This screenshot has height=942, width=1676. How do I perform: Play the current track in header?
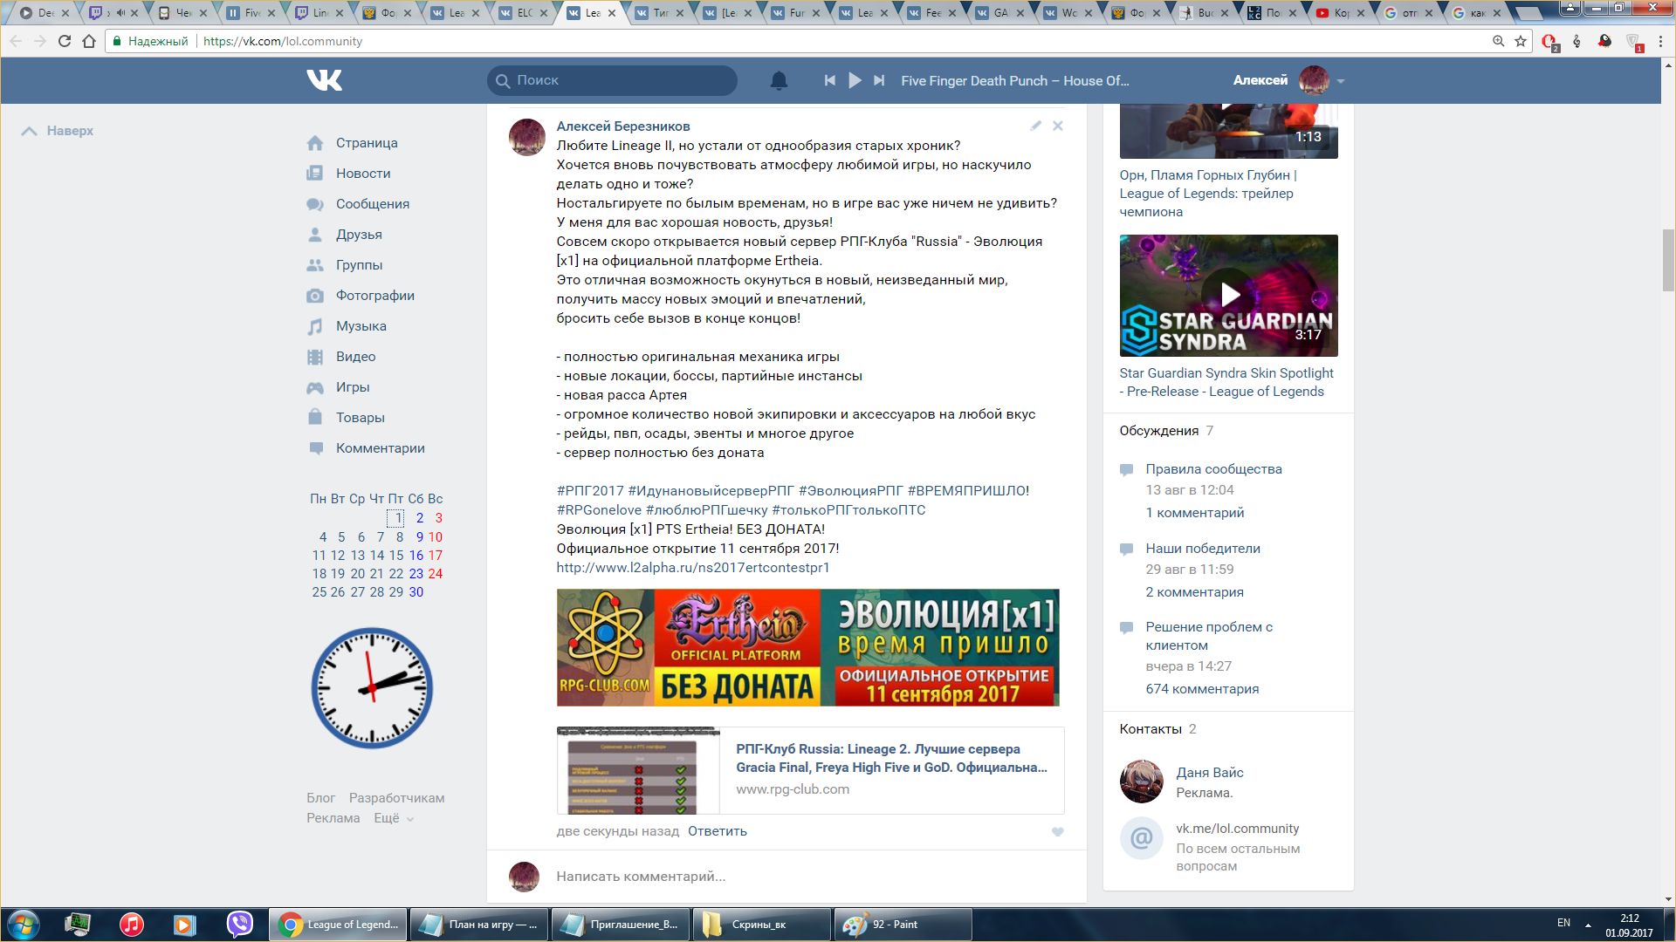(855, 80)
